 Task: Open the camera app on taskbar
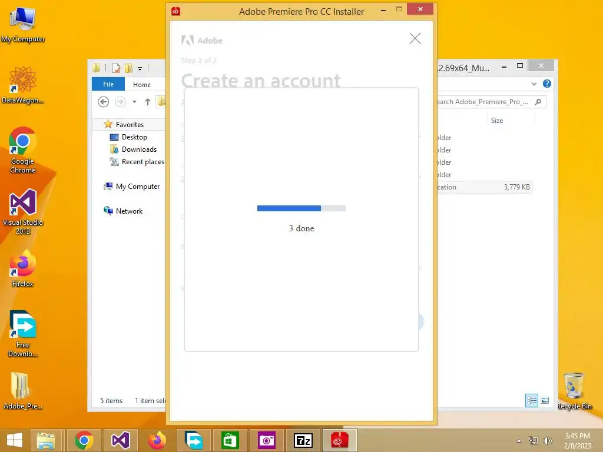267,440
